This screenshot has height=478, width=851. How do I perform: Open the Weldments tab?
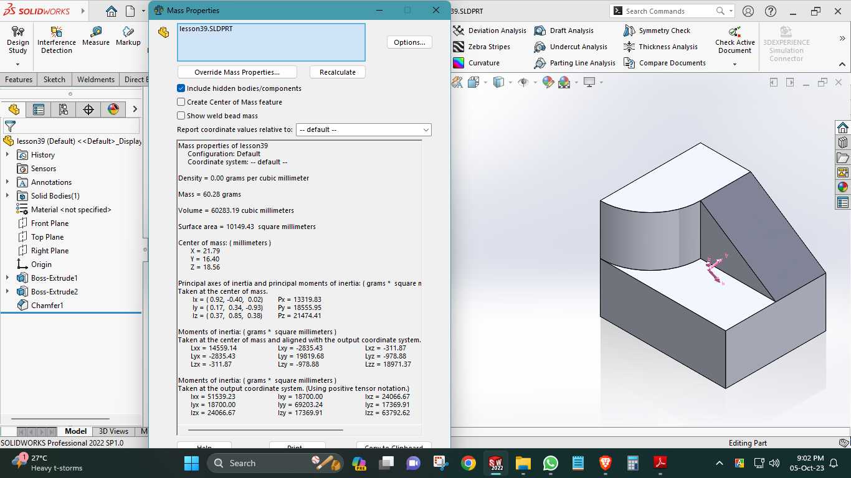click(95, 80)
